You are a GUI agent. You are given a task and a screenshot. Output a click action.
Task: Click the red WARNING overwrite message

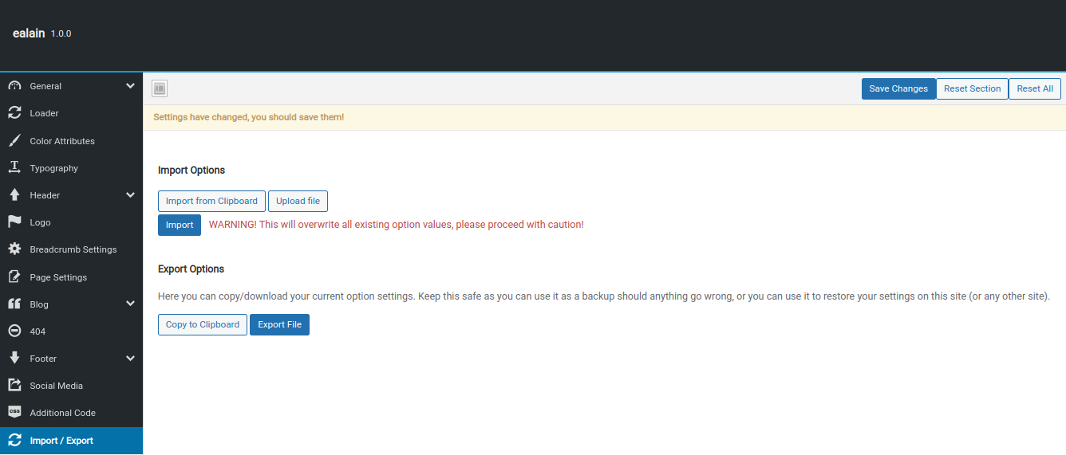coord(397,225)
